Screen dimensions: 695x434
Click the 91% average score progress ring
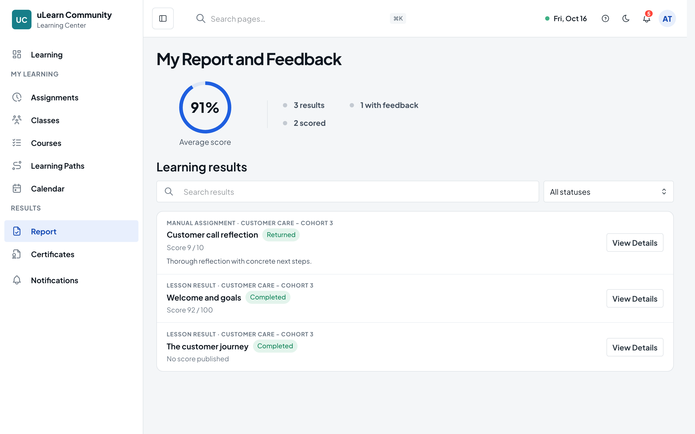[205, 107]
